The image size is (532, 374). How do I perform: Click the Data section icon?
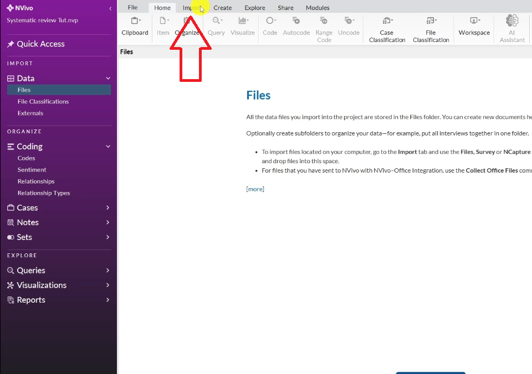click(x=11, y=79)
